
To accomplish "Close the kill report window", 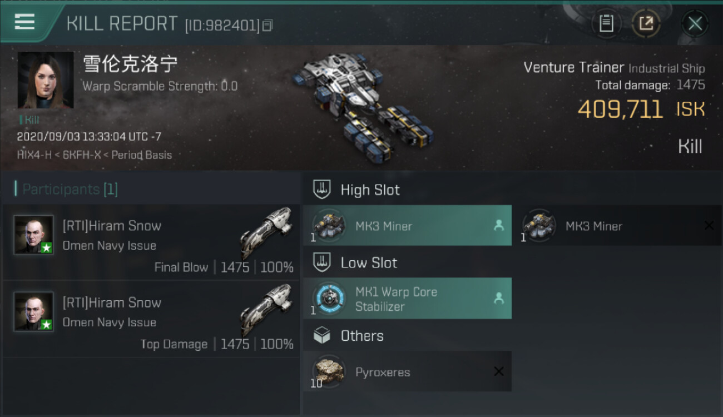I will click(x=695, y=23).
